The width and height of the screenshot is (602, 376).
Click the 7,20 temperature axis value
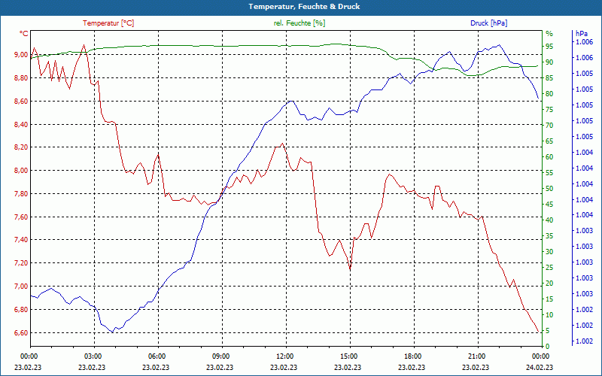[x=21, y=263]
